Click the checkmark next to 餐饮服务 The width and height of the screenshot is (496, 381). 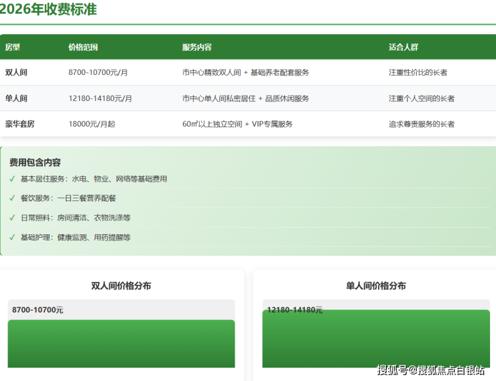[12, 198]
